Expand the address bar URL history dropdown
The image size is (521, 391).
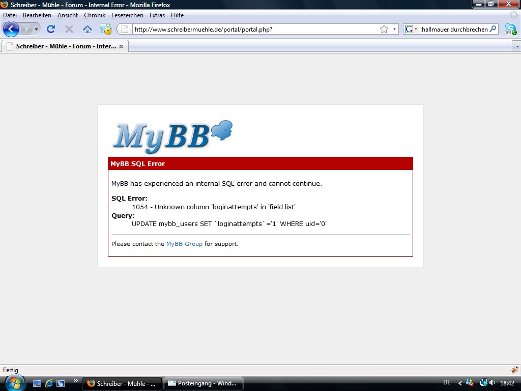coord(394,29)
